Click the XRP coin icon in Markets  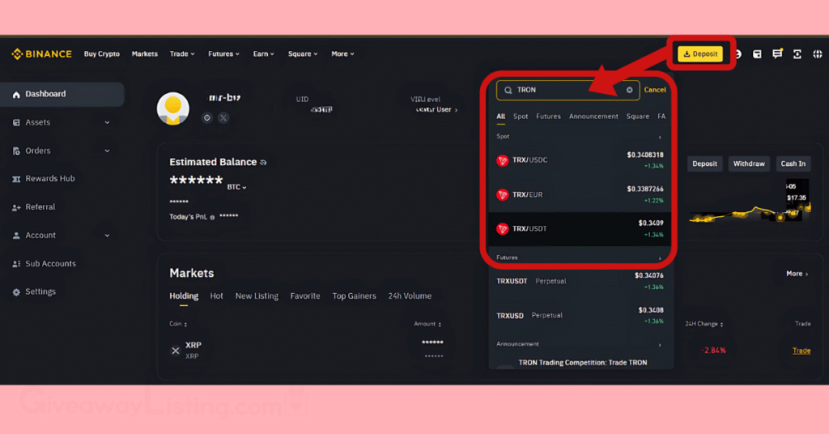(x=176, y=351)
